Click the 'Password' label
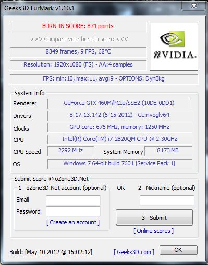This screenshot has height=265, width=208. (x=28, y=211)
